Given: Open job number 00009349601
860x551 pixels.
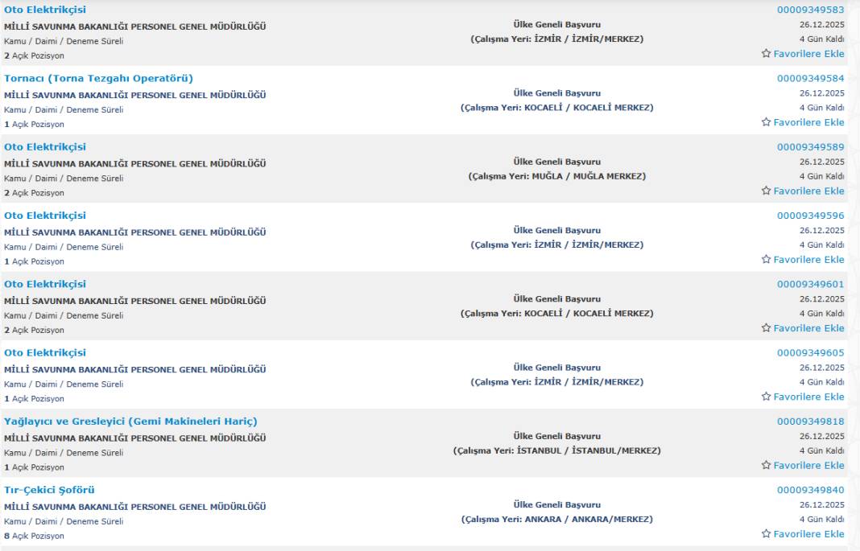Looking at the screenshot, I should (810, 284).
